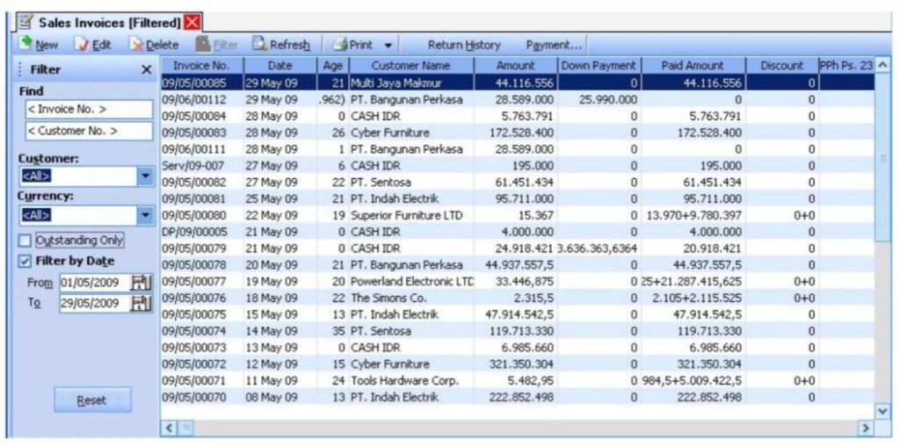Click down payment 25.990.000 cell

click(x=599, y=99)
